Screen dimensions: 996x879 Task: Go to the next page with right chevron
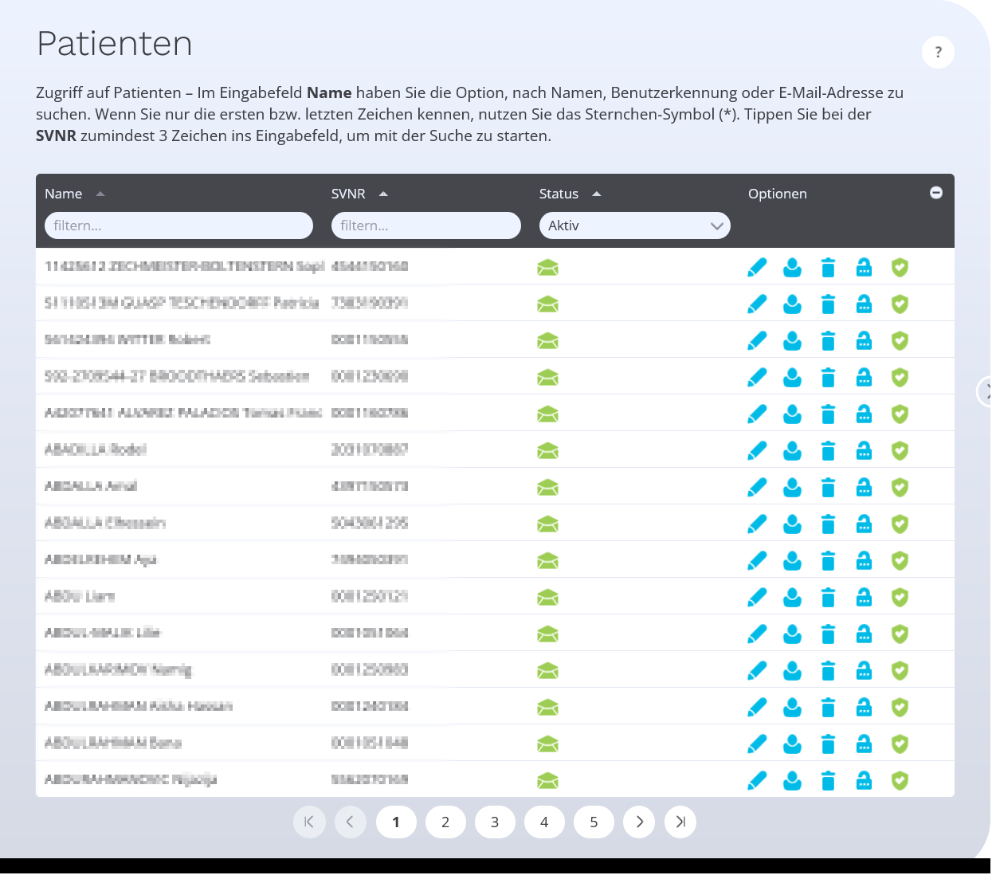click(639, 822)
